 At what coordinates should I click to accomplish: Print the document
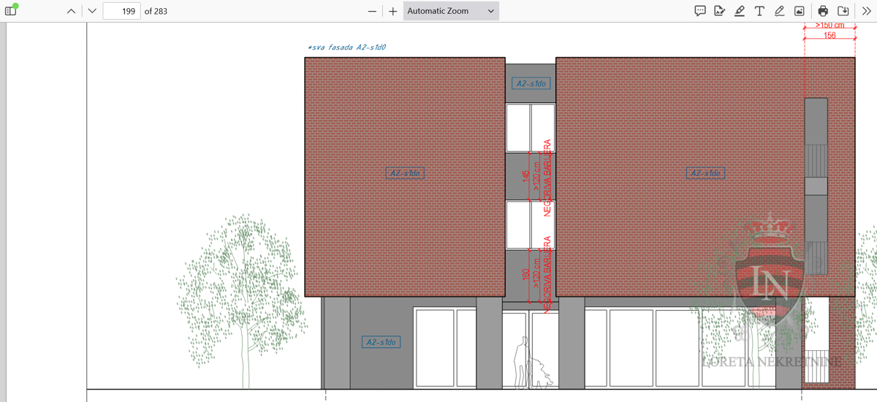(x=823, y=11)
